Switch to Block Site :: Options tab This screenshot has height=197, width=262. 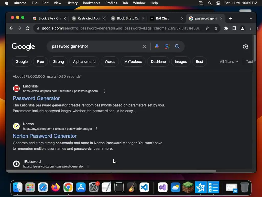(127, 18)
